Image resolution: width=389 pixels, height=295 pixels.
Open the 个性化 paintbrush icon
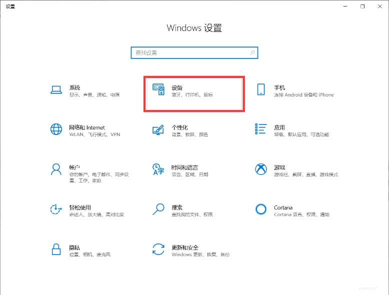(158, 129)
